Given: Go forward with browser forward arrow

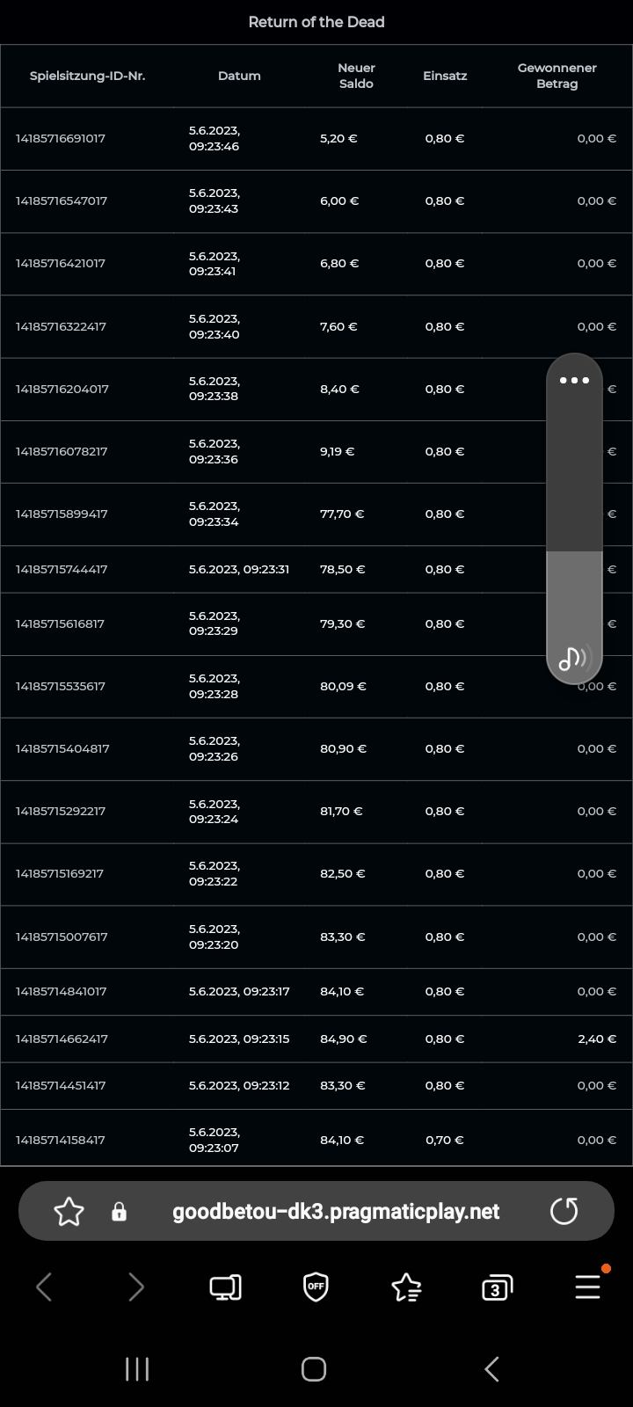Looking at the screenshot, I should (135, 1287).
